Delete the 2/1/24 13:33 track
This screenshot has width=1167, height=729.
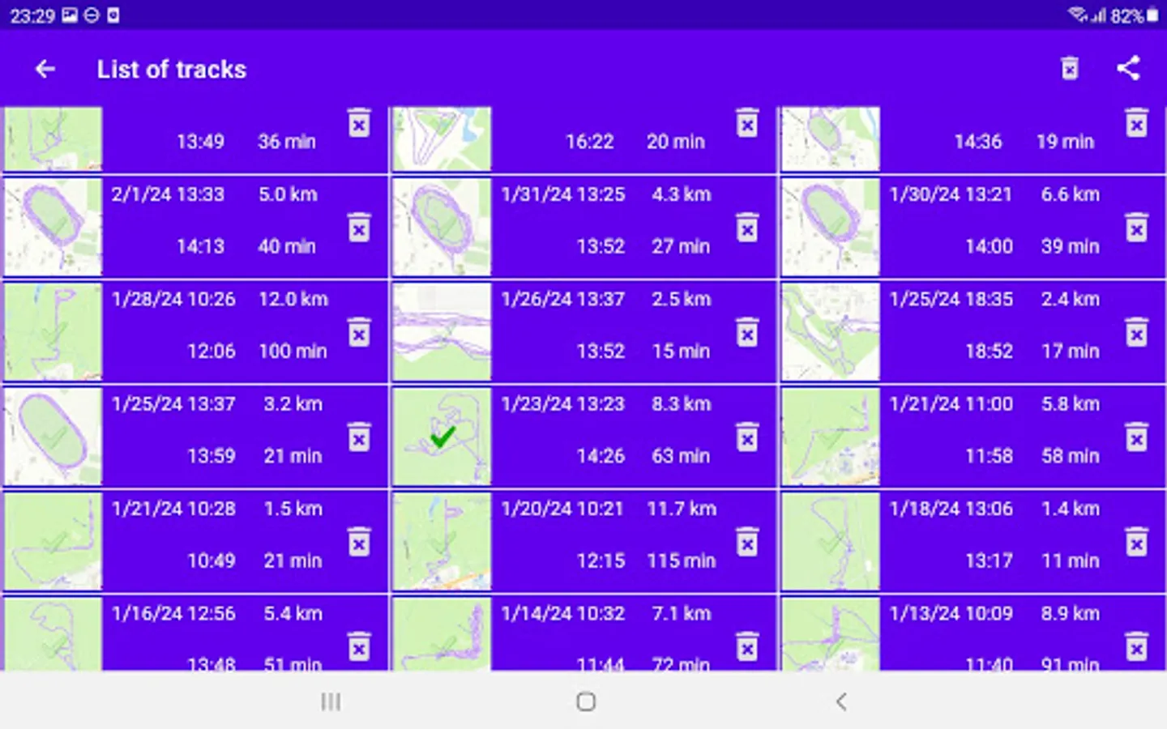[359, 229]
